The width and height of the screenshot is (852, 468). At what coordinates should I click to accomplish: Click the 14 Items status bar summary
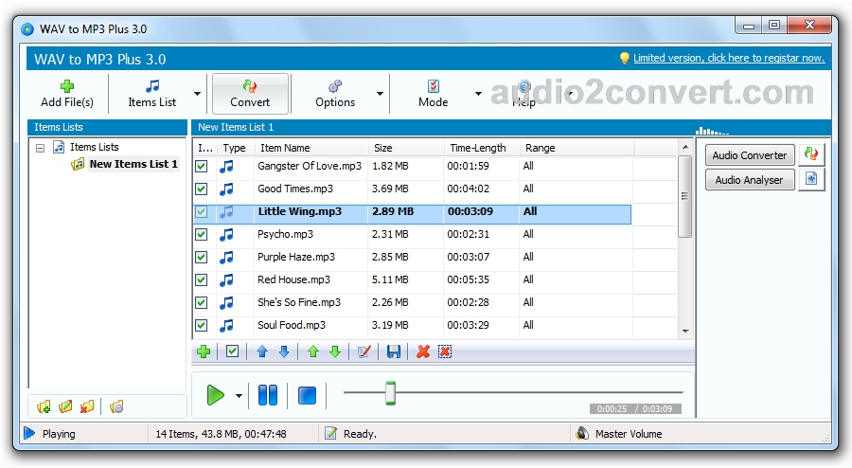click(221, 434)
